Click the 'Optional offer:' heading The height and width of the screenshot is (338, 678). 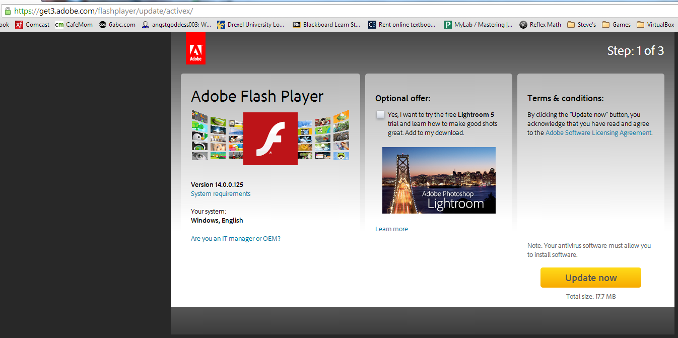pos(403,99)
